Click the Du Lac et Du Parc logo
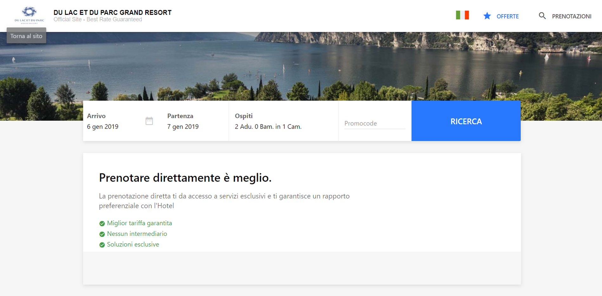The image size is (602, 296). (29, 15)
